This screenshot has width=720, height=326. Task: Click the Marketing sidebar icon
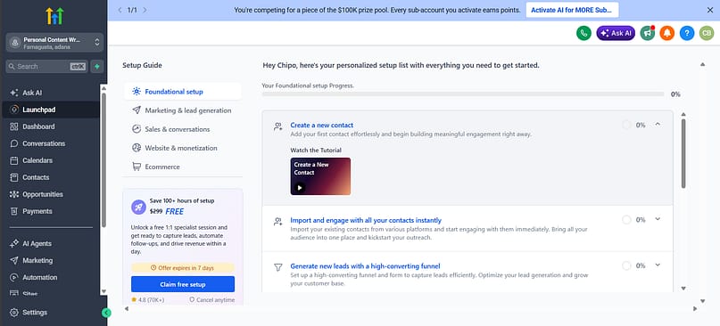(x=14, y=260)
